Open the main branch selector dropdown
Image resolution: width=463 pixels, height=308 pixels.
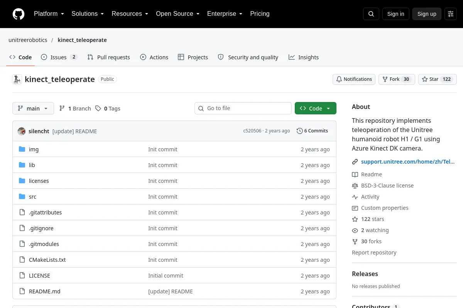point(33,109)
